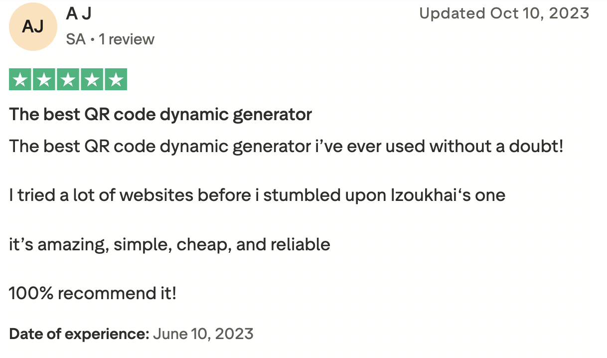607x358 pixels.
Task: Click the first review paragraph text
Action: [x=287, y=147]
